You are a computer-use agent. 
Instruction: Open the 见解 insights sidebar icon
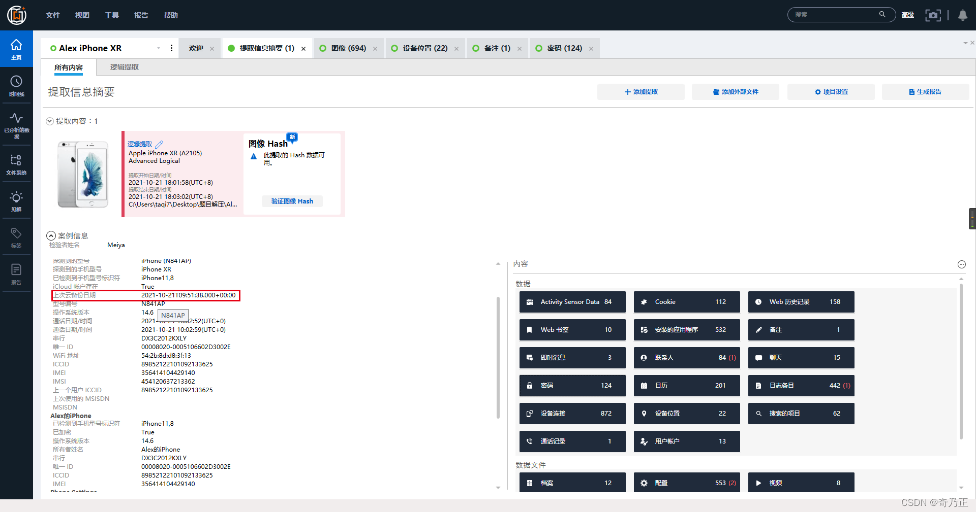tap(16, 201)
